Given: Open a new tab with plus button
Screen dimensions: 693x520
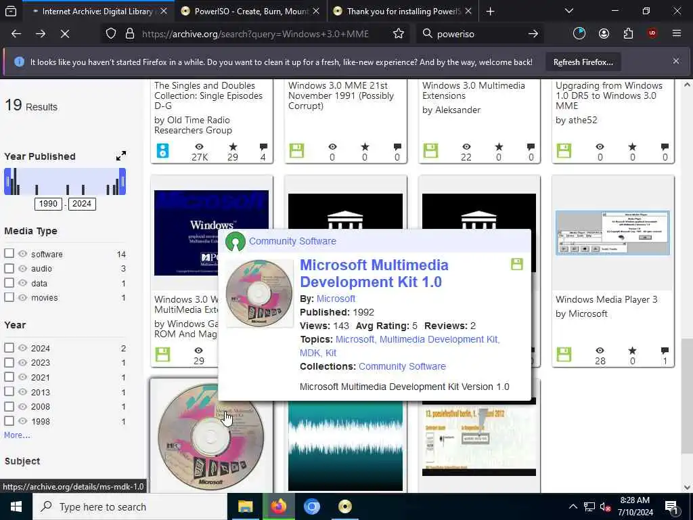Looking at the screenshot, I should click(x=490, y=12).
